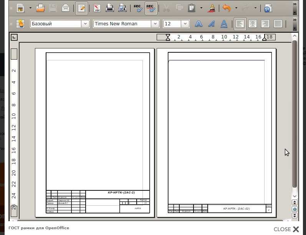The height and width of the screenshot is (235, 306).
Task: Open the Undo history dropdown arrow
Action: [x=236, y=8]
